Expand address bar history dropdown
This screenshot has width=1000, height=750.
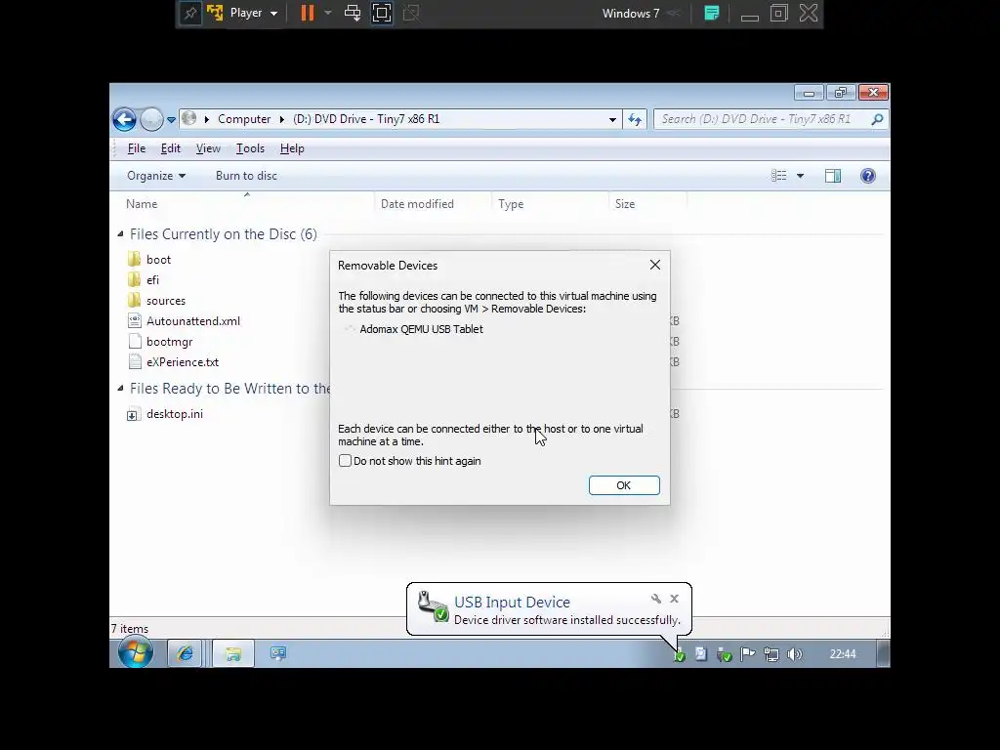612,120
